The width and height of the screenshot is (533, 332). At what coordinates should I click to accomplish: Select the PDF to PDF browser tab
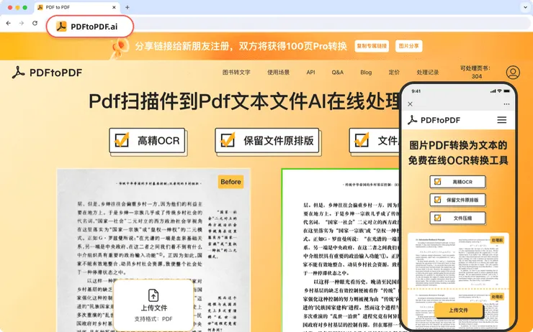tap(77, 7)
